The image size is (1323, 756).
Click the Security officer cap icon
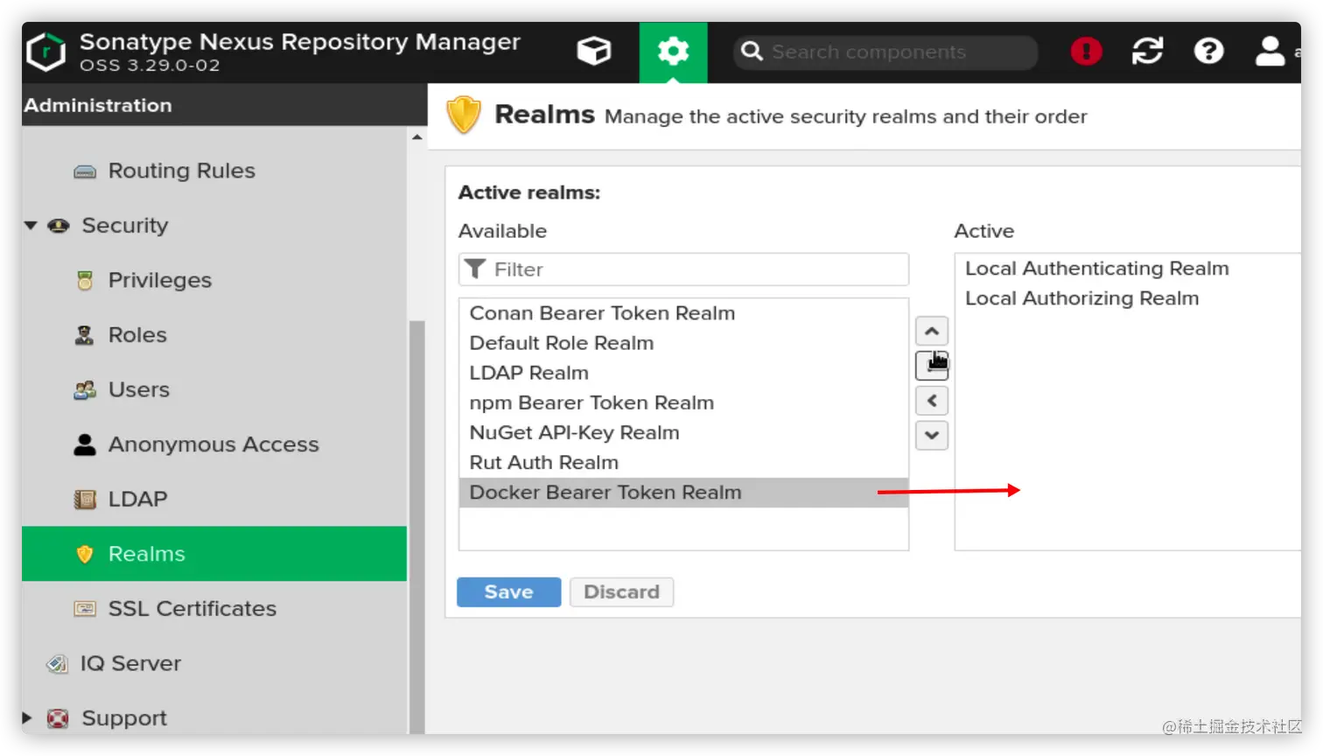click(x=59, y=226)
